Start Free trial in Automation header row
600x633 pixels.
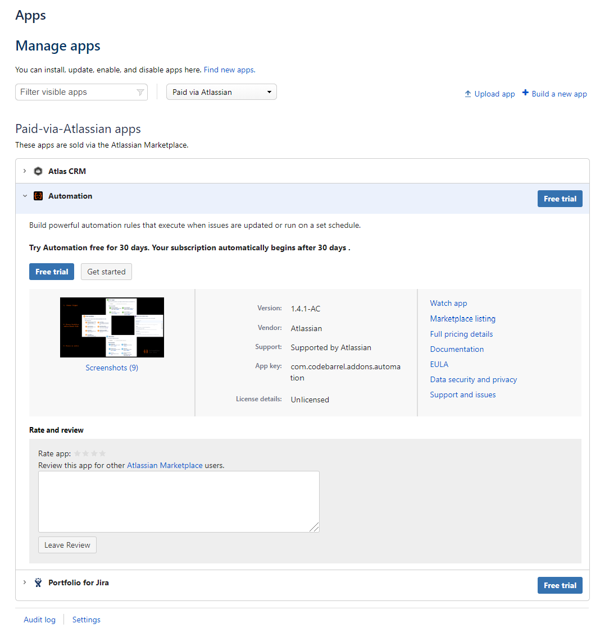tap(560, 199)
